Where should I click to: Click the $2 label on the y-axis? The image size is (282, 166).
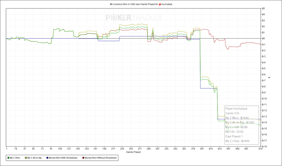[263, 27]
